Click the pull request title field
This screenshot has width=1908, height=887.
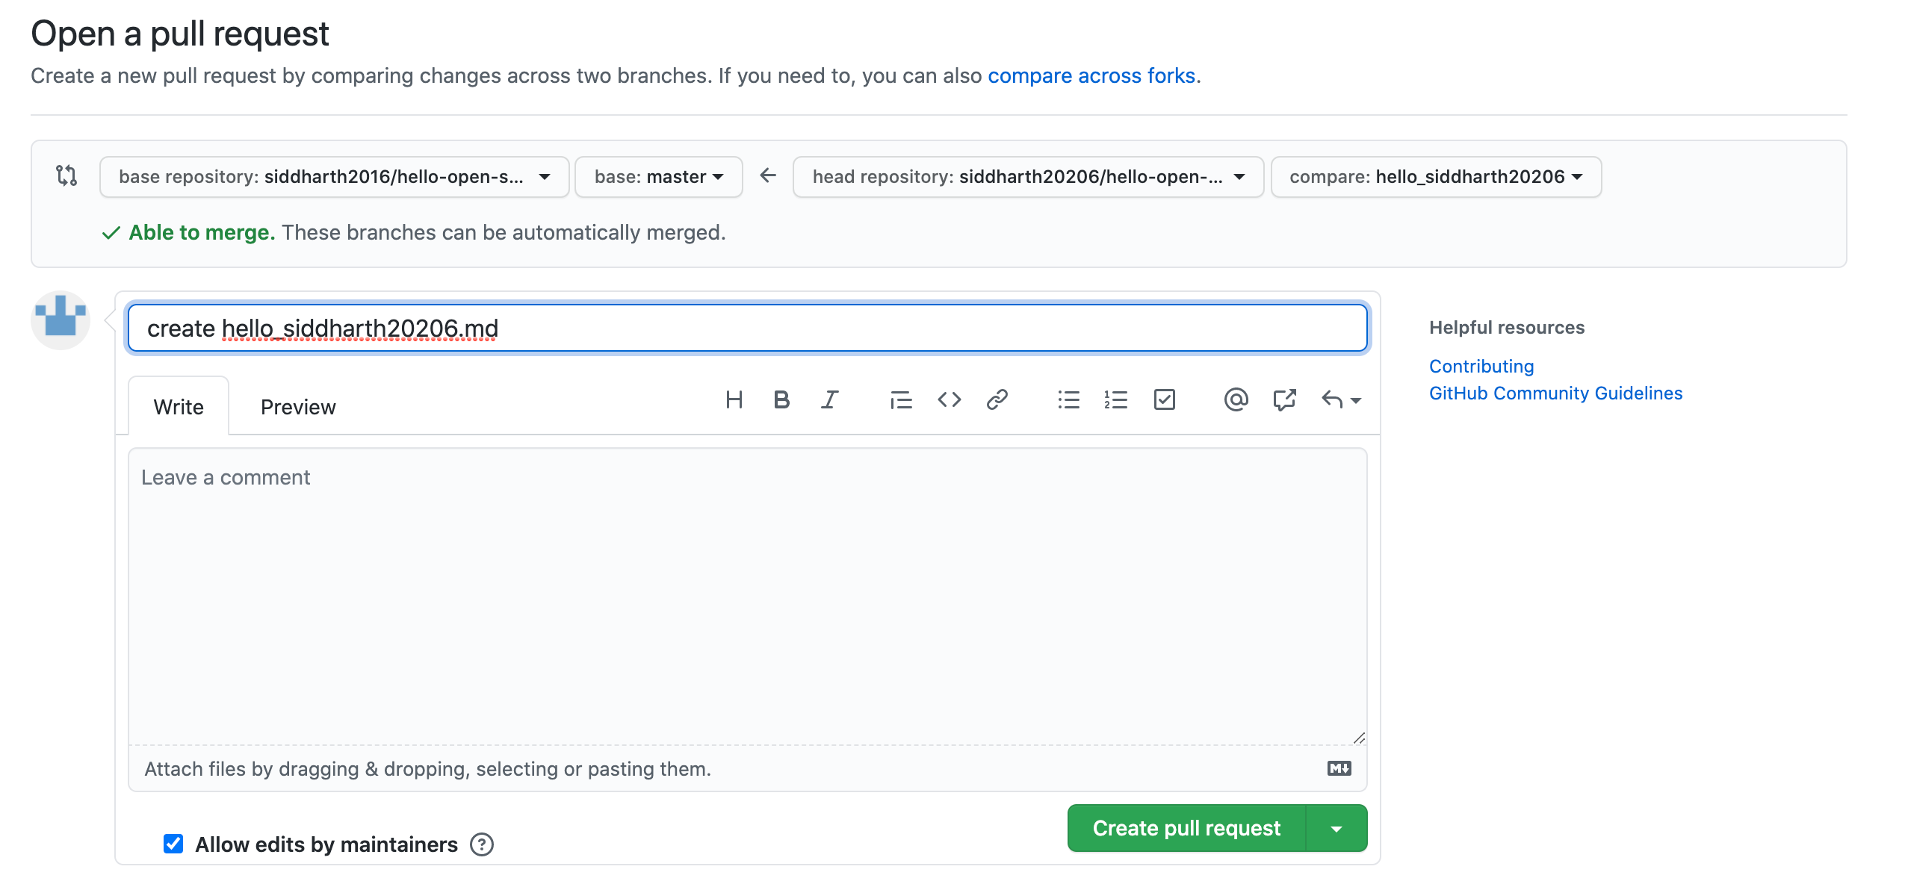[747, 328]
